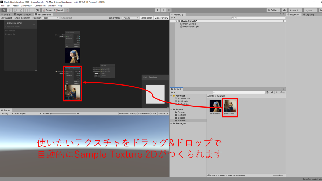Click the plus create button in Hierarchy
This screenshot has width=322, height=181.
(172, 18)
